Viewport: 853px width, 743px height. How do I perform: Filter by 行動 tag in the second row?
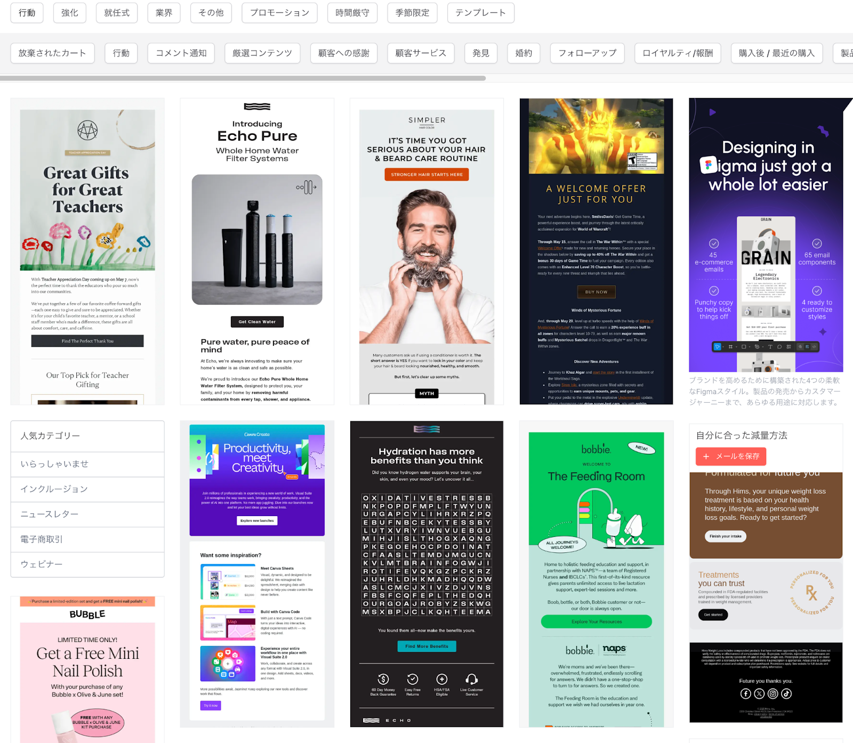coord(121,53)
